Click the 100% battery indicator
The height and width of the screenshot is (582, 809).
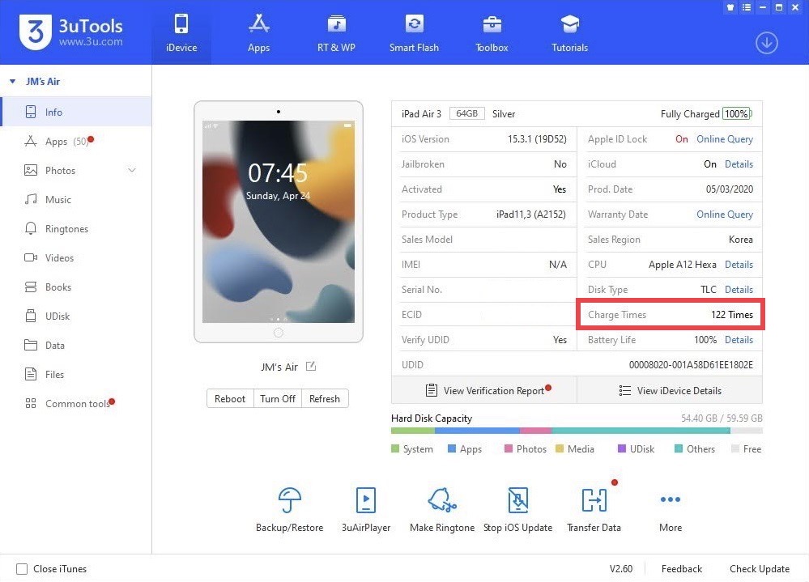pos(737,113)
